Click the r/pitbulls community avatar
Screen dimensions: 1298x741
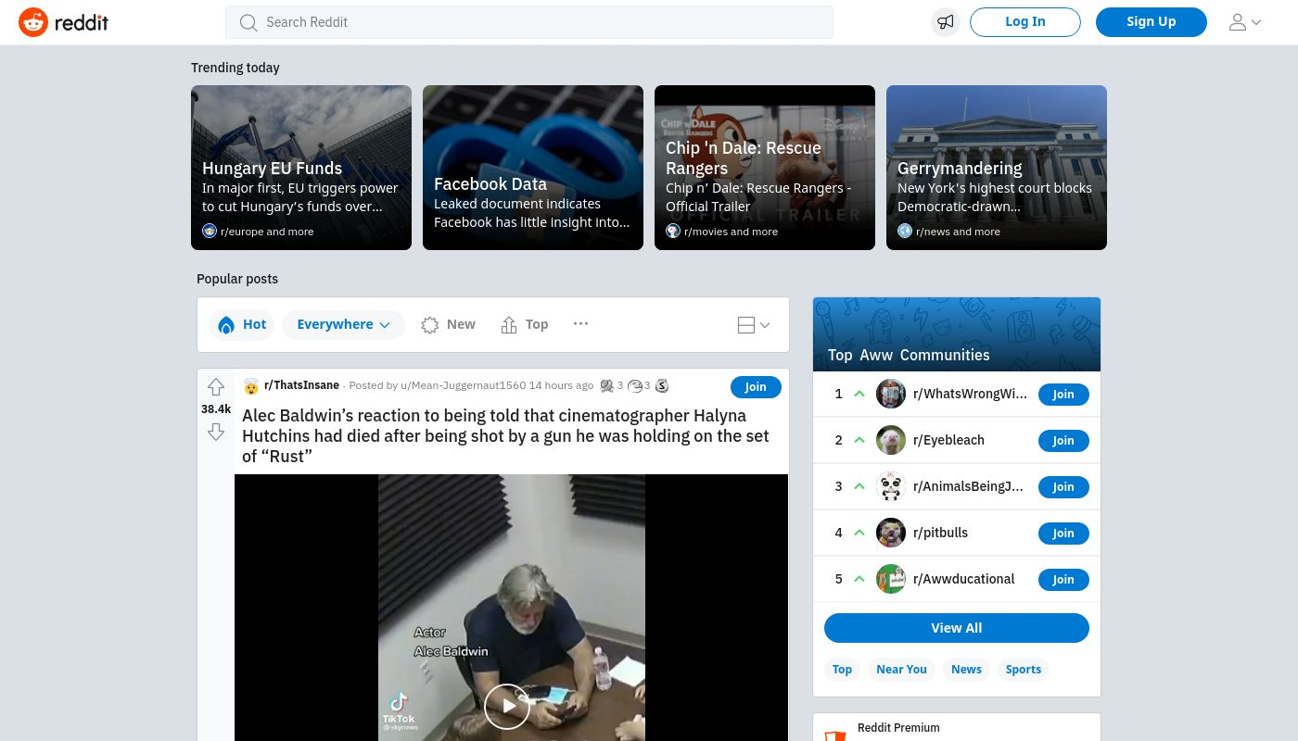[891, 533]
